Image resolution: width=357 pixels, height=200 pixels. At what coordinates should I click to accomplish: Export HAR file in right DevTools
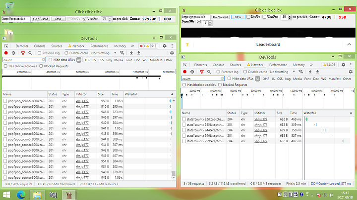[317, 72]
